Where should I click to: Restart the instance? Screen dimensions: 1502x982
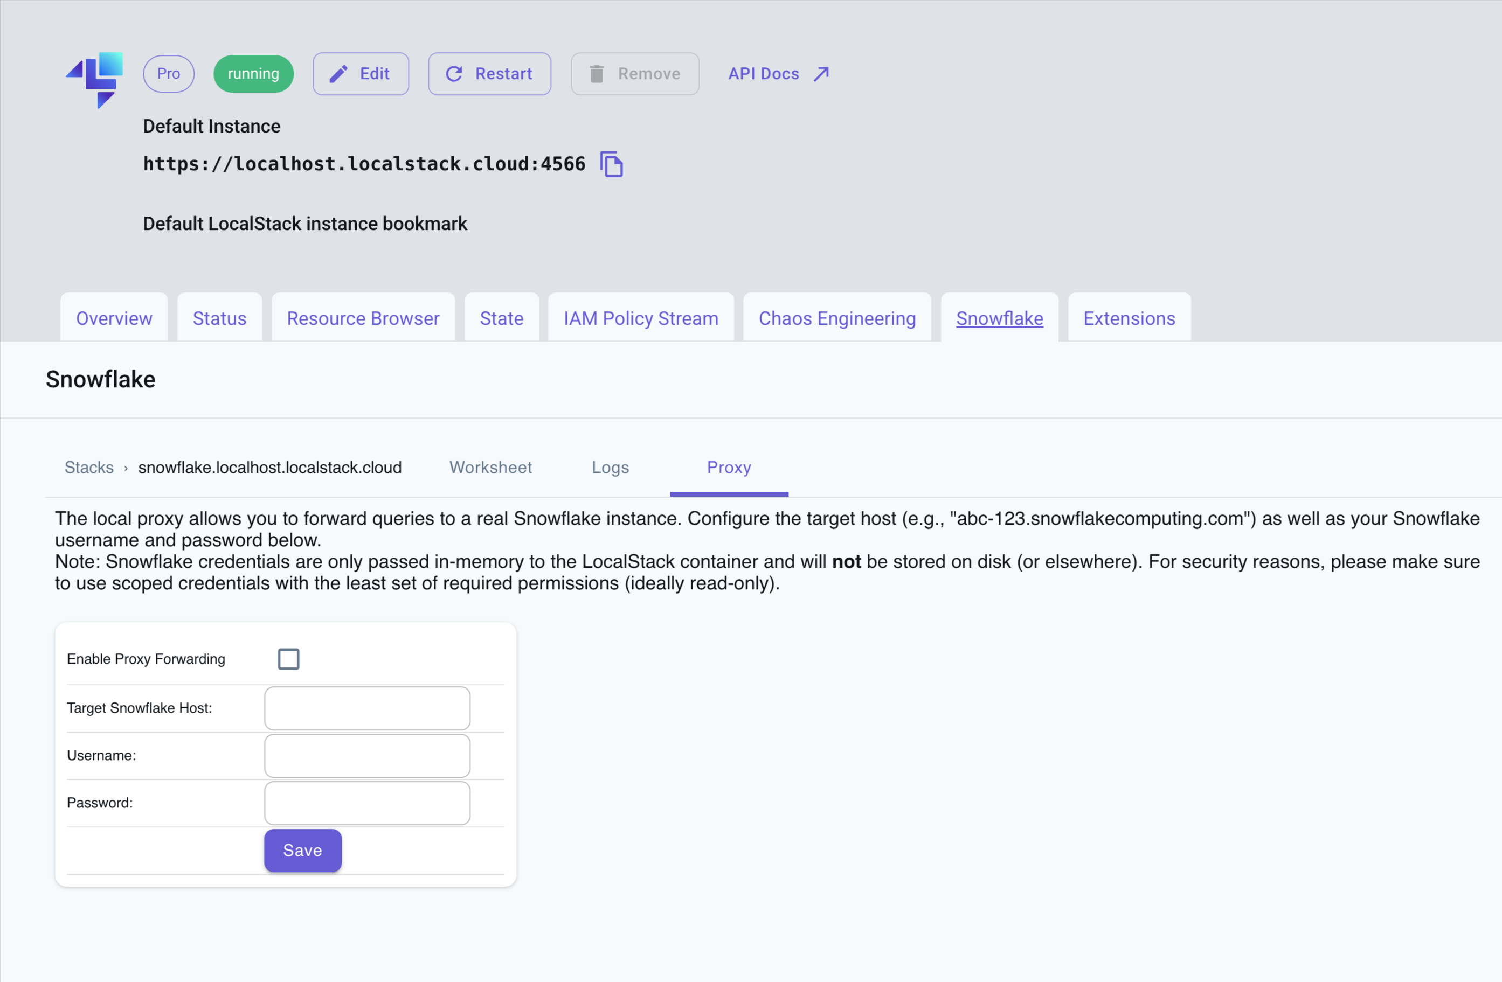pyautogui.click(x=489, y=74)
